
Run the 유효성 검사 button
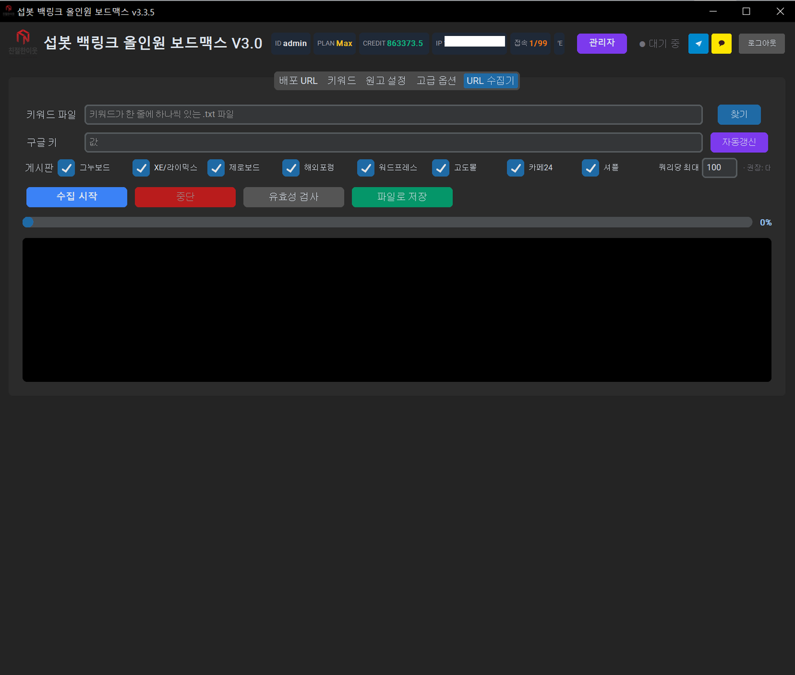click(294, 197)
